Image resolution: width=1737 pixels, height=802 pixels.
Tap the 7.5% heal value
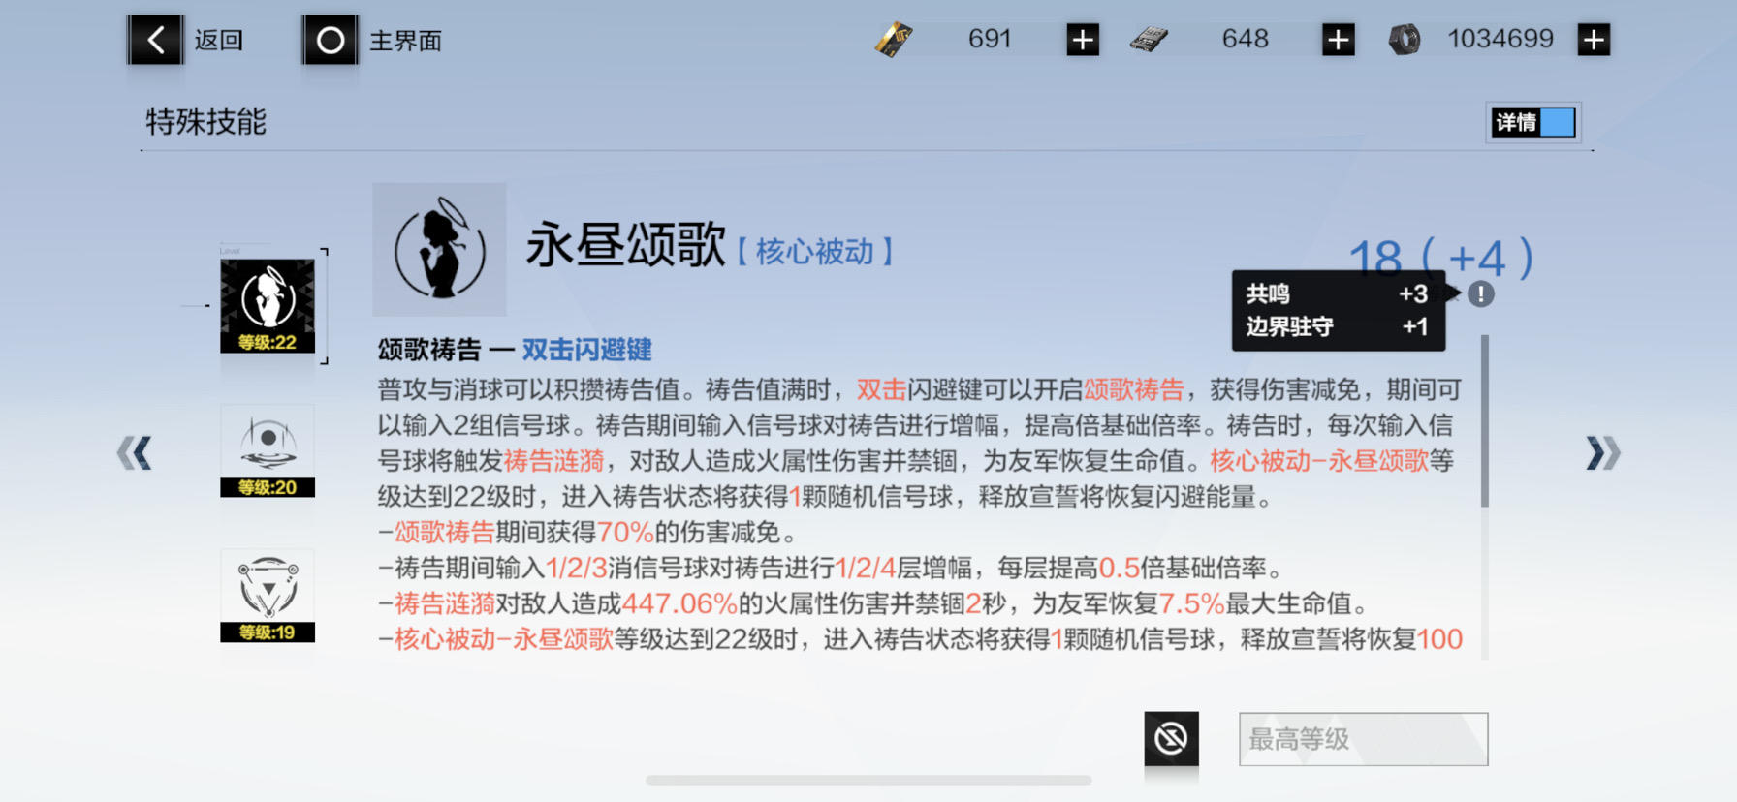coord(1191,603)
